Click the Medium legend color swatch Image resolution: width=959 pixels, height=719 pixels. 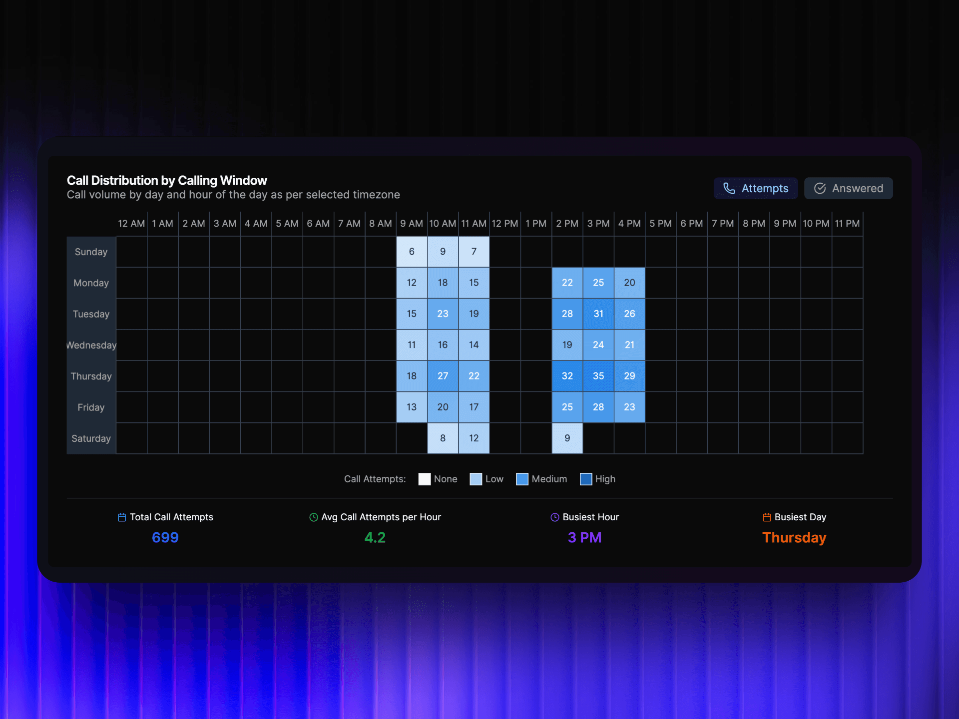click(x=522, y=479)
